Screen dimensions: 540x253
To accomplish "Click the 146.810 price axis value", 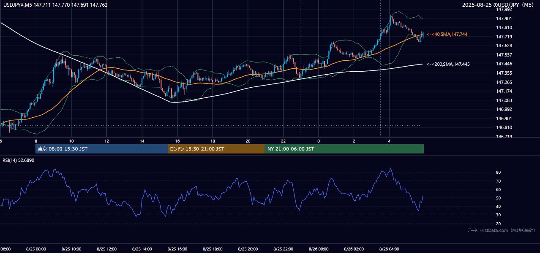I will 505,127.
